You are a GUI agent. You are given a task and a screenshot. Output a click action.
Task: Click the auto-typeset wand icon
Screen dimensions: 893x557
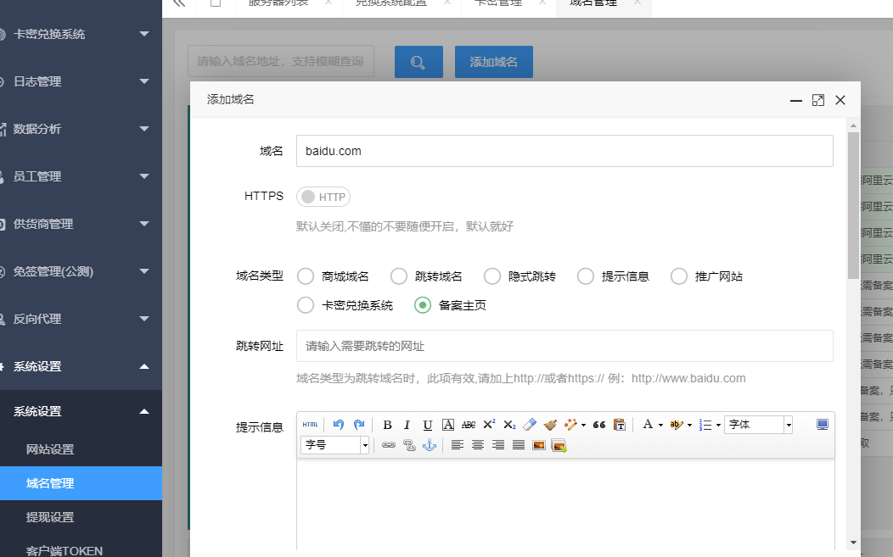coord(570,425)
